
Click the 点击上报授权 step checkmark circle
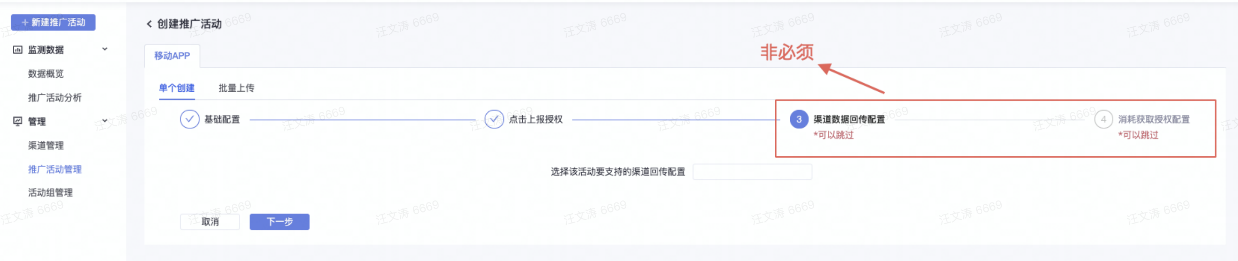click(494, 119)
